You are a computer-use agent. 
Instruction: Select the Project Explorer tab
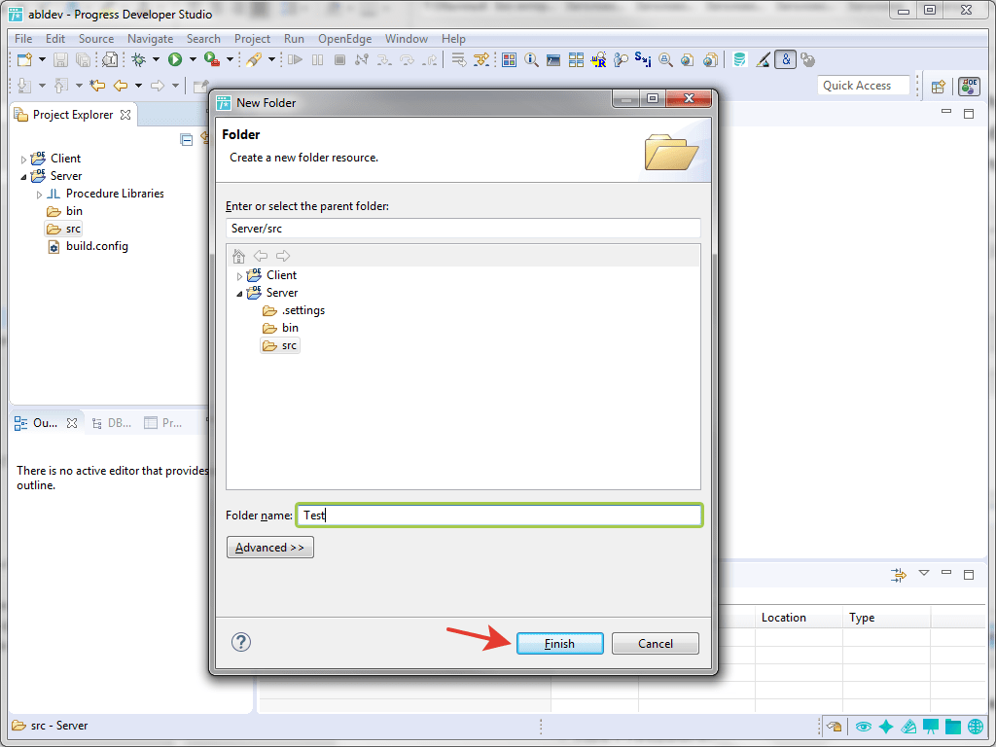(x=73, y=115)
